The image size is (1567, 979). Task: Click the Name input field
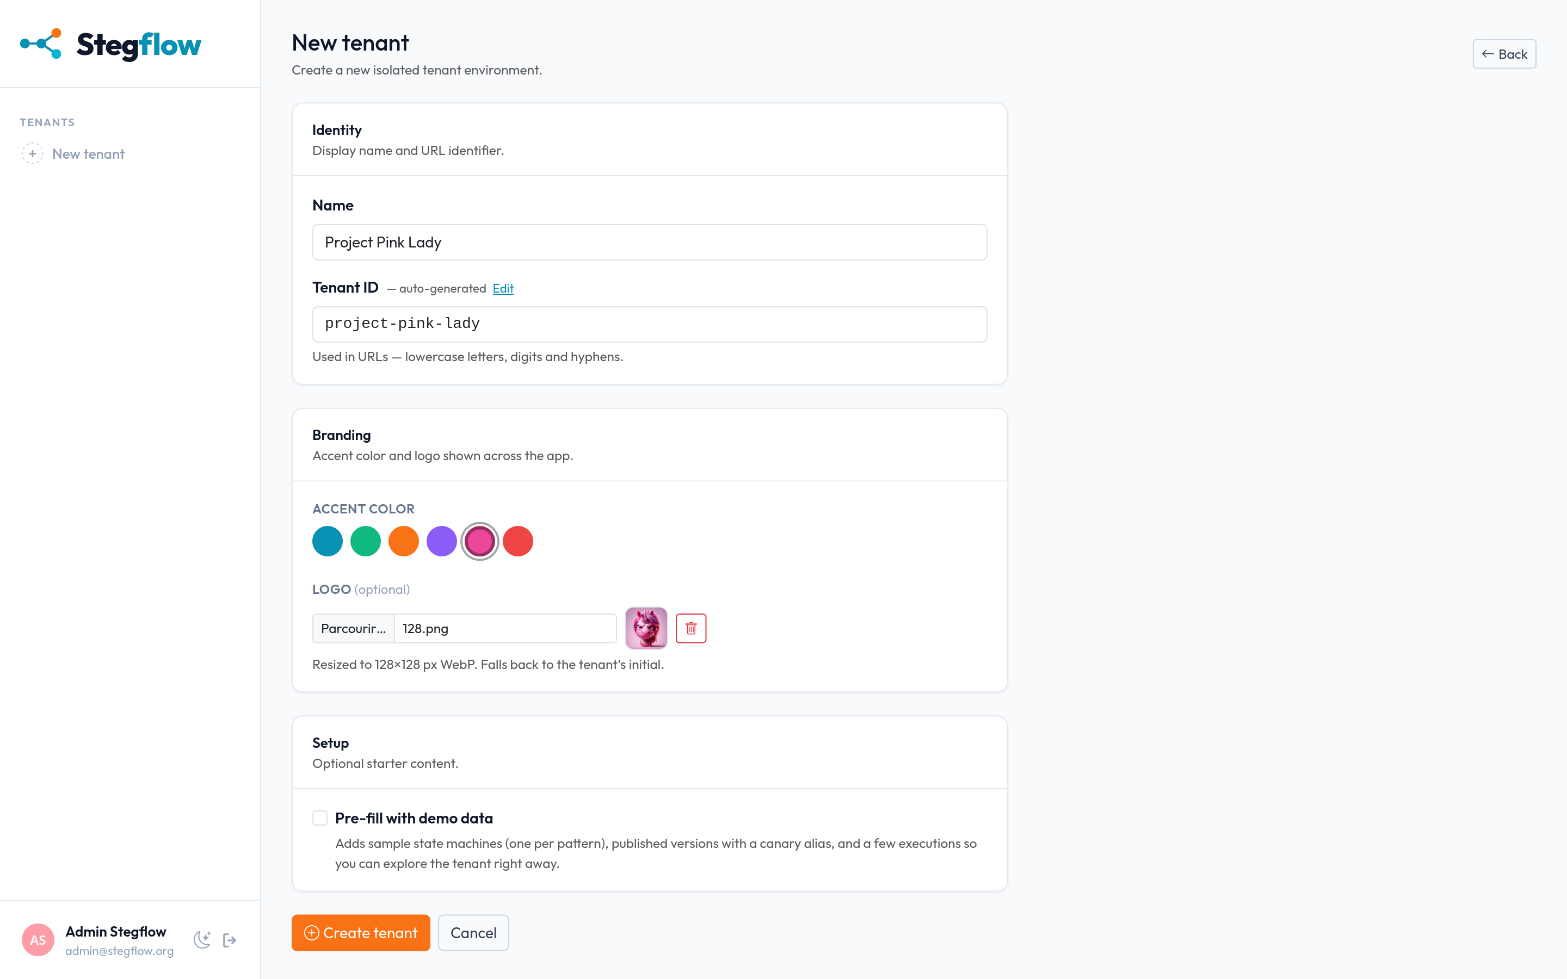tap(650, 242)
